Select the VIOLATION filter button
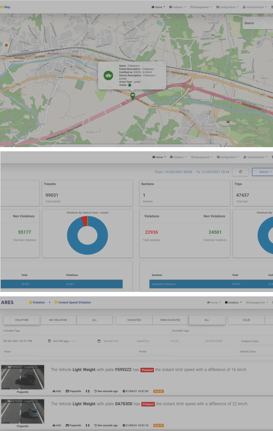The height and width of the screenshot is (431, 273). [22, 320]
